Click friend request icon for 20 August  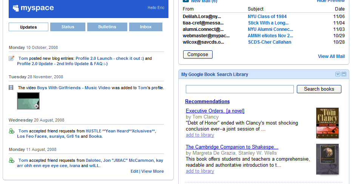(11, 131)
